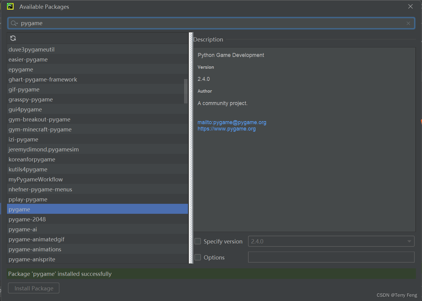Click the package search field
This screenshot has height=301, width=422.
tap(211, 23)
